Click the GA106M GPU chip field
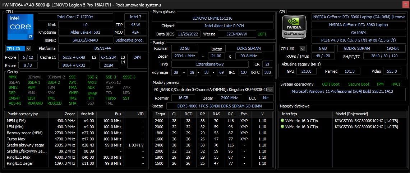The image size is (410, 173). (x=359, y=33)
